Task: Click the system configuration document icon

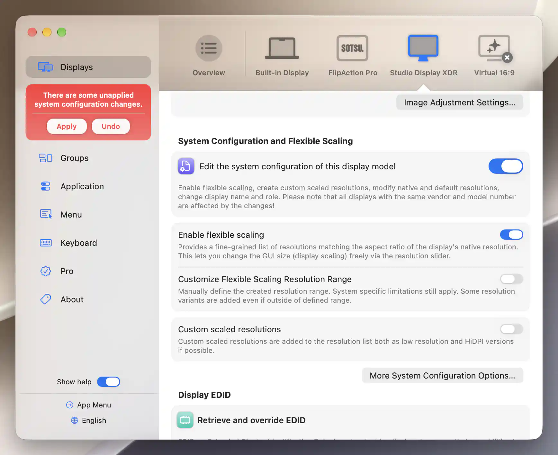Action: click(186, 166)
